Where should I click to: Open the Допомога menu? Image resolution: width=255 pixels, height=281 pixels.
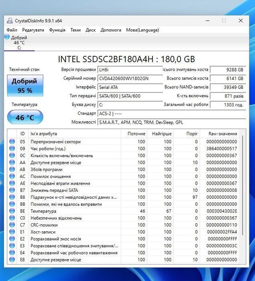coord(111,30)
